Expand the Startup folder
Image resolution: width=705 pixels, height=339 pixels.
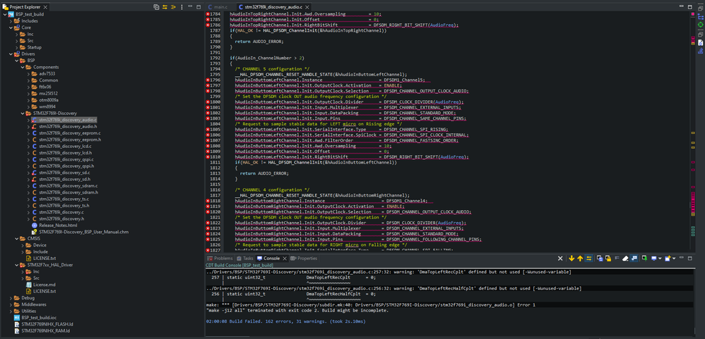pyautogui.click(x=17, y=47)
